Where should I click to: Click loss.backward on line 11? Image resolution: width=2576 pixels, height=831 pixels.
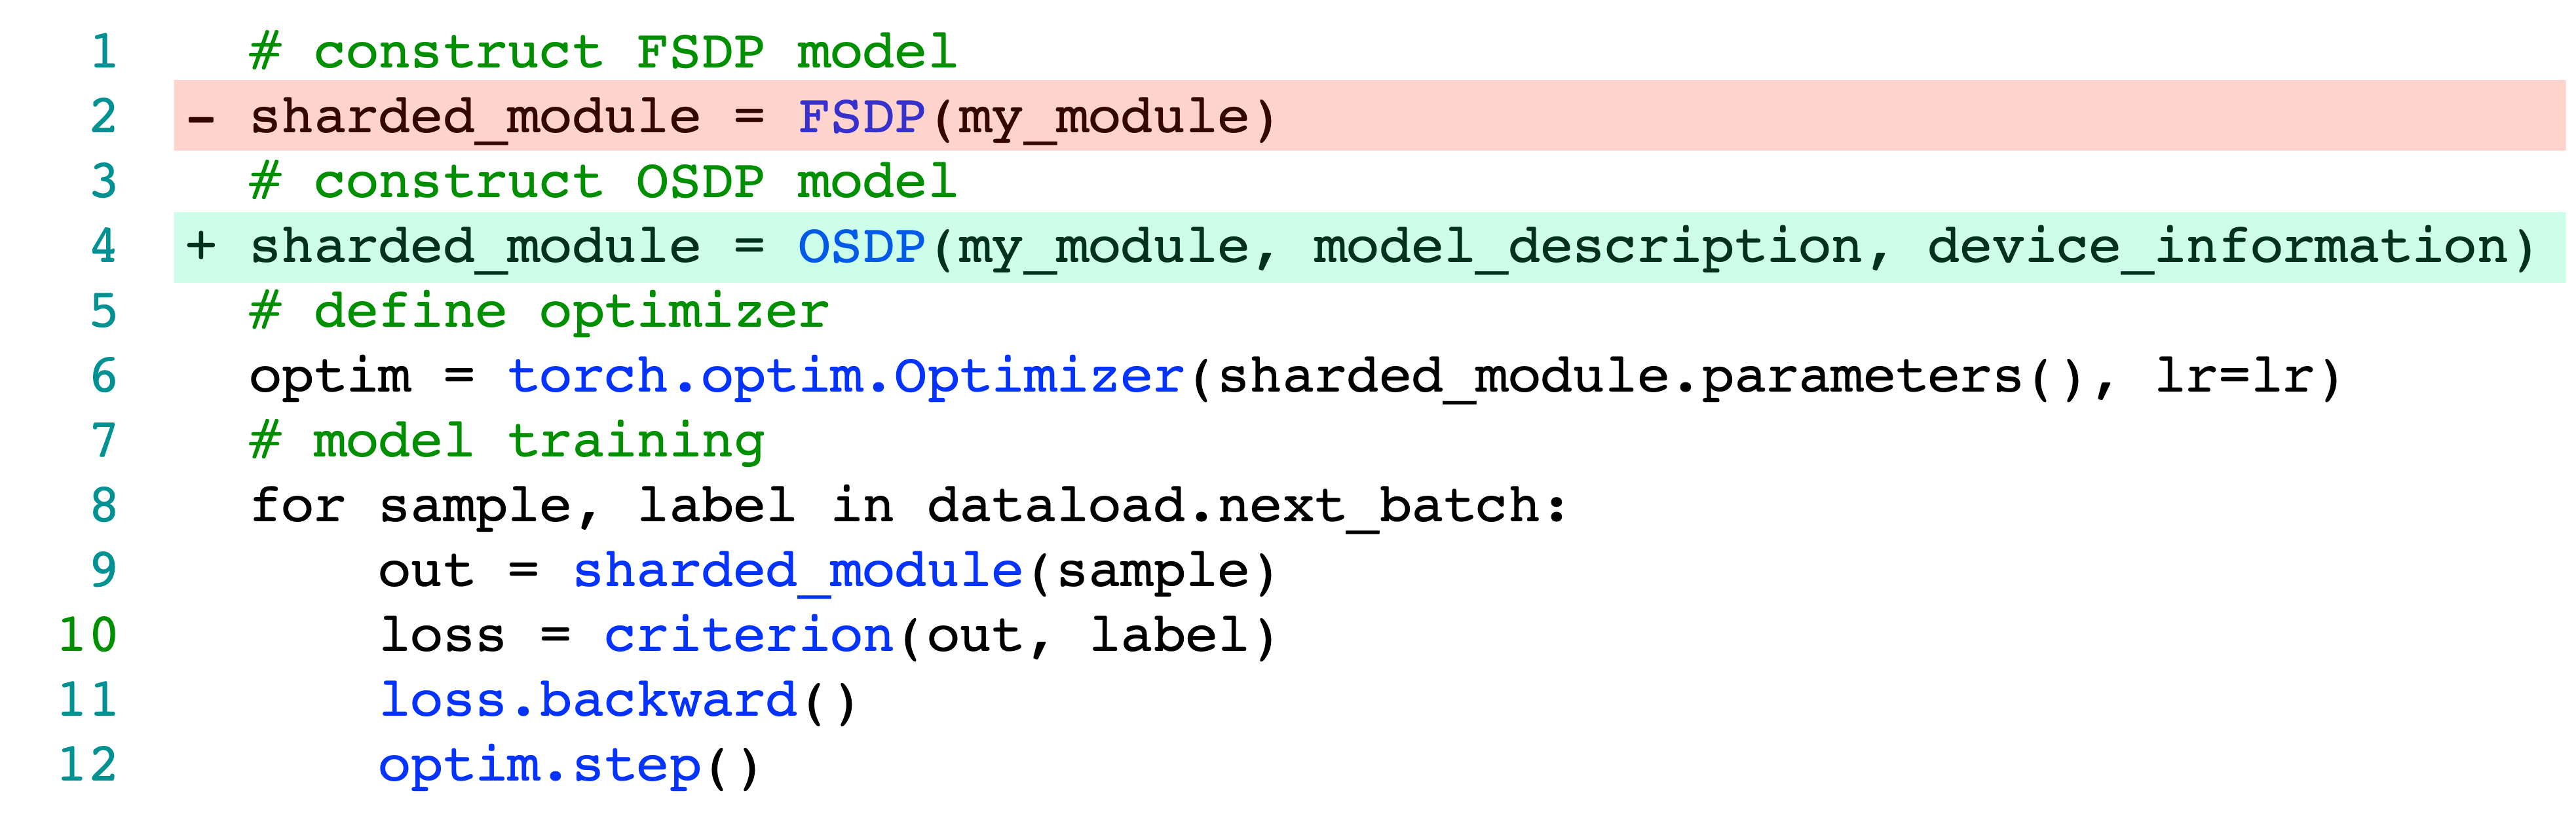tap(588, 700)
